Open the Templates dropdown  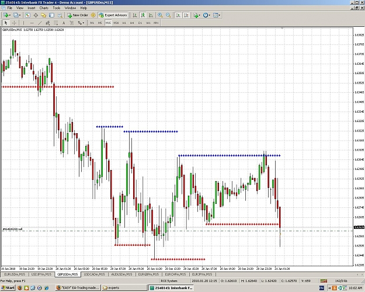coord(217,15)
